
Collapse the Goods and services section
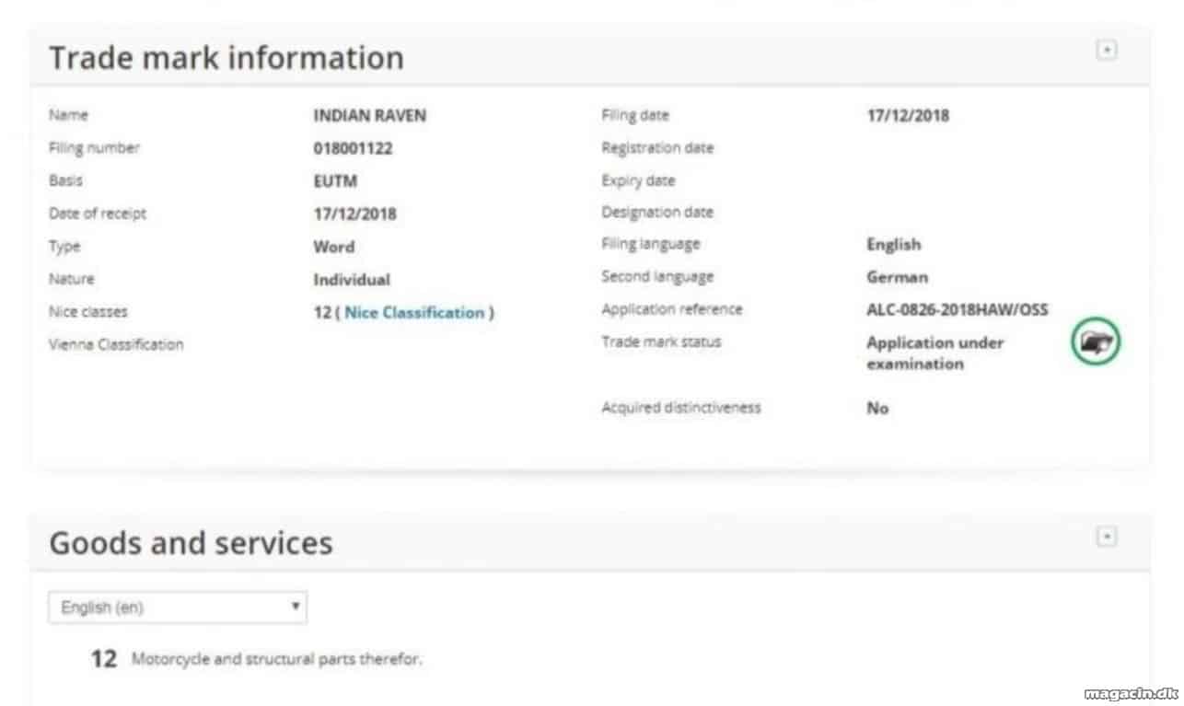[1107, 536]
